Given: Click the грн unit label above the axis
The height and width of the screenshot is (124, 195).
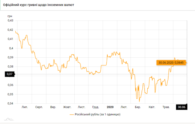Looking at the screenshot, I should pyautogui.click(x=10, y=16).
